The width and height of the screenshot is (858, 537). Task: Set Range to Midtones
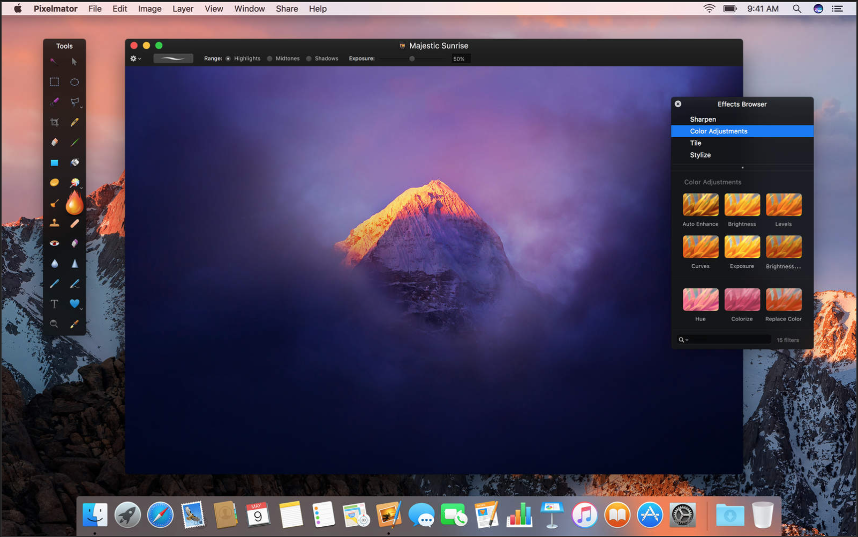tap(270, 59)
